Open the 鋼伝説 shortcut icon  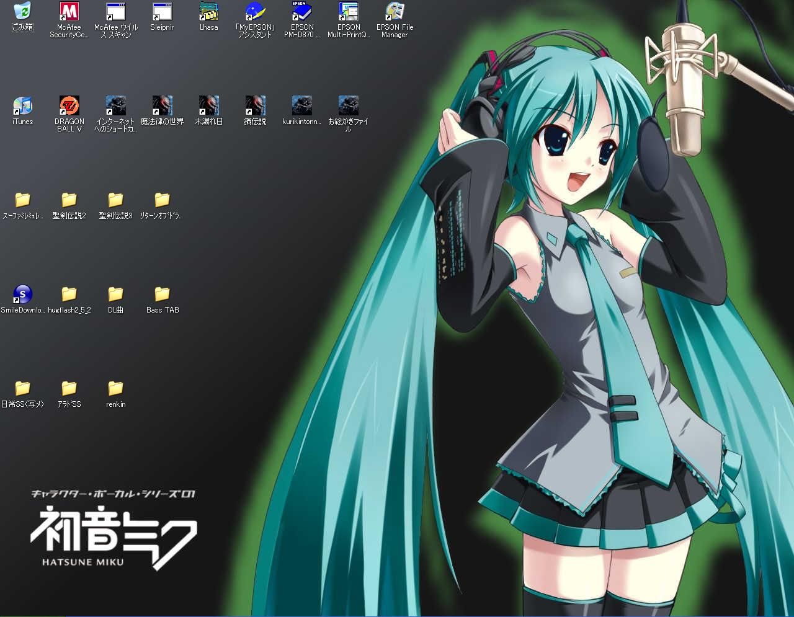pyautogui.click(x=255, y=111)
